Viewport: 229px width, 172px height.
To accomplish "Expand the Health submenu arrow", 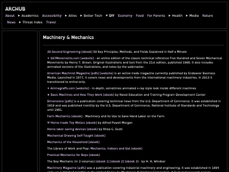I will point(169,16).
